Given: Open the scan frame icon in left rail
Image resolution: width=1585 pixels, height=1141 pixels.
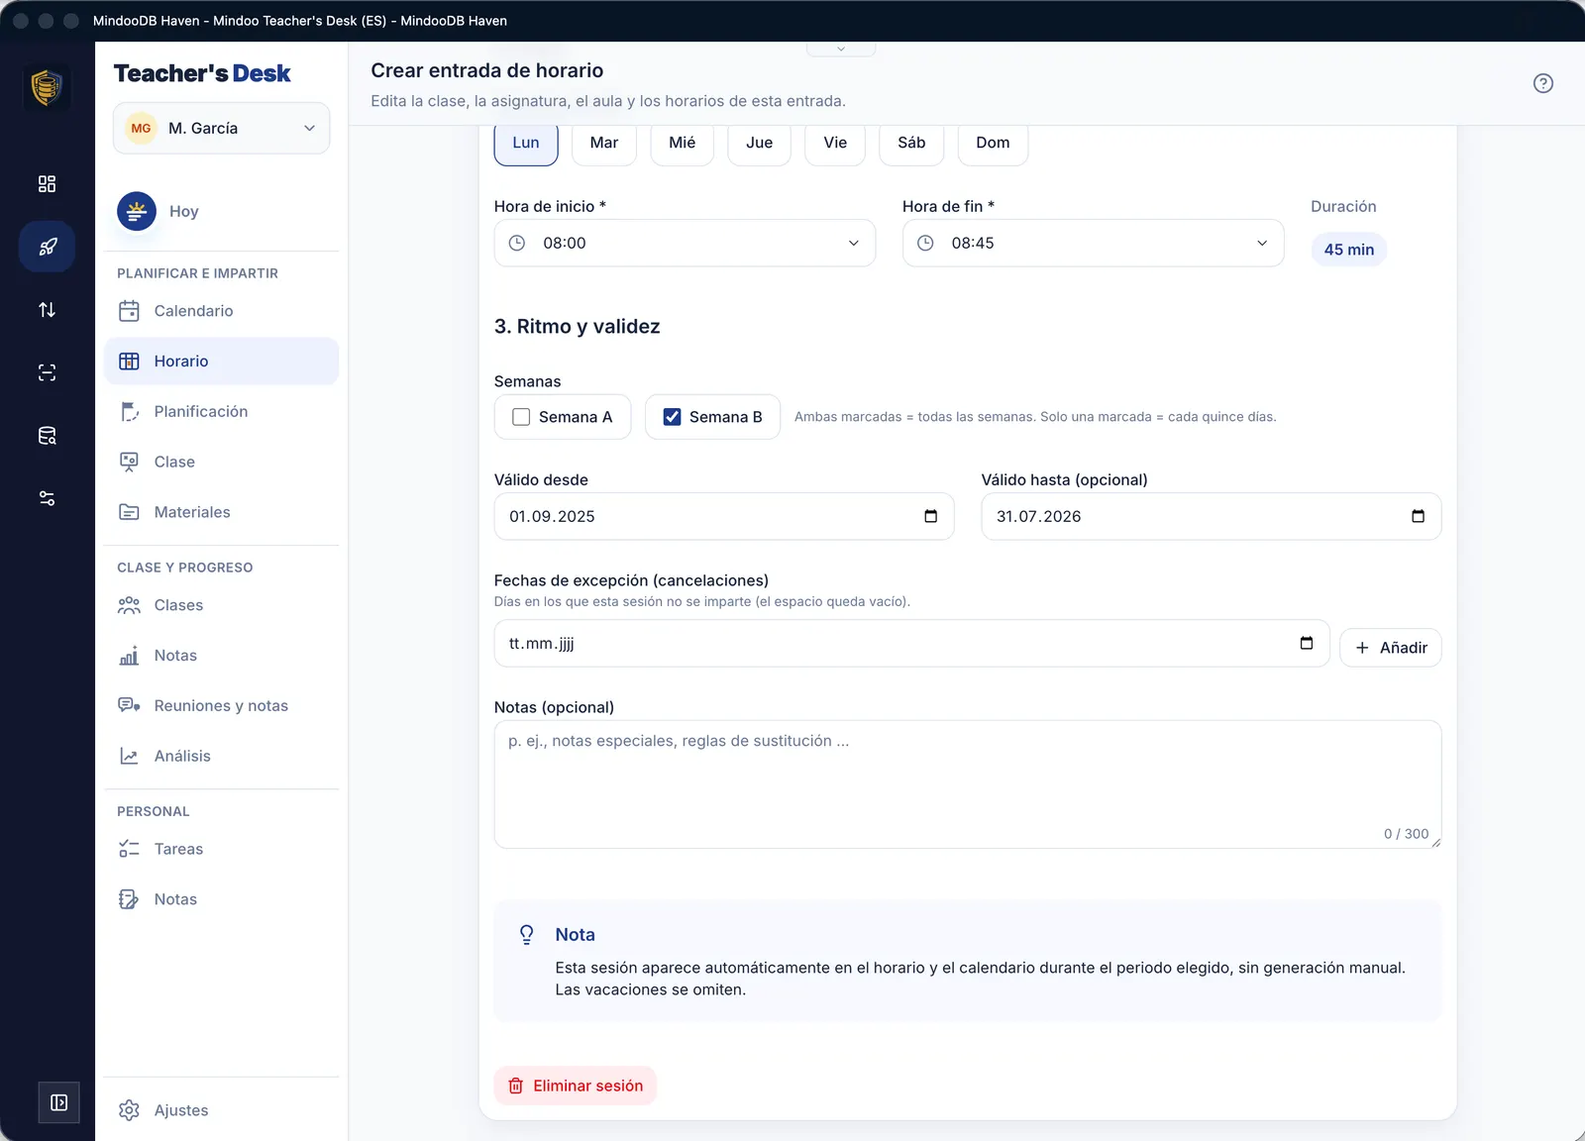Looking at the screenshot, I should (x=47, y=372).
